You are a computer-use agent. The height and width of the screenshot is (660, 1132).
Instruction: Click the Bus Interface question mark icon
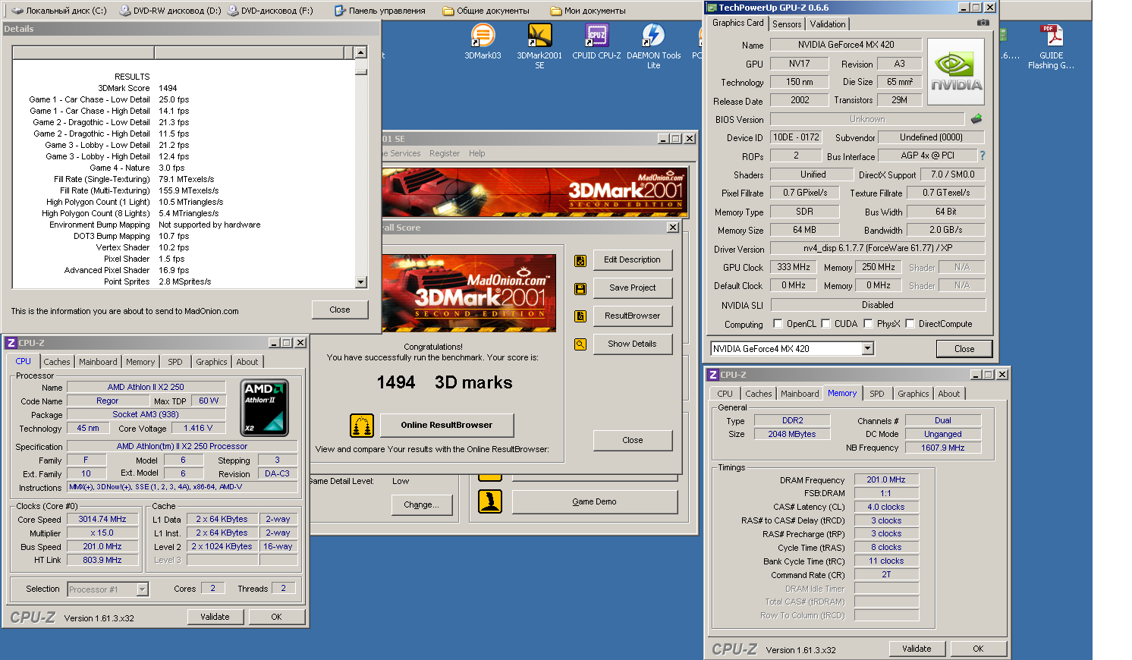tap(983, 156)
